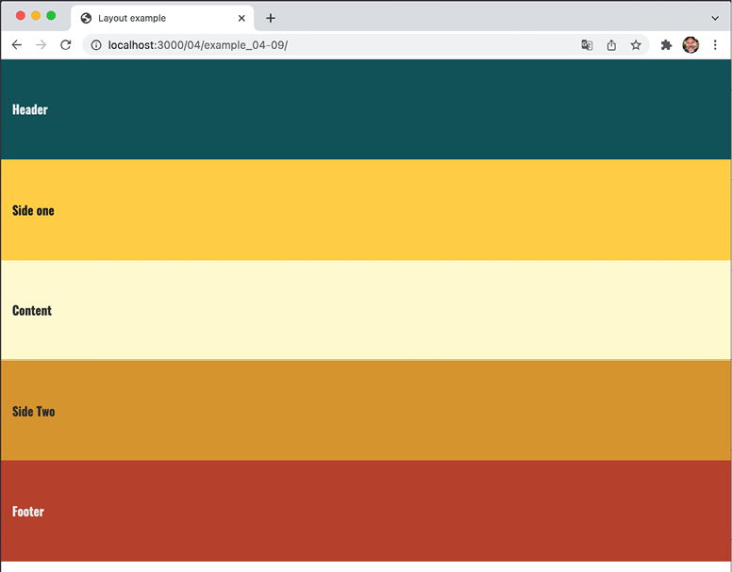View site information icon in address bar
Screen dimensions: 732x572
(x=96, y=44)
